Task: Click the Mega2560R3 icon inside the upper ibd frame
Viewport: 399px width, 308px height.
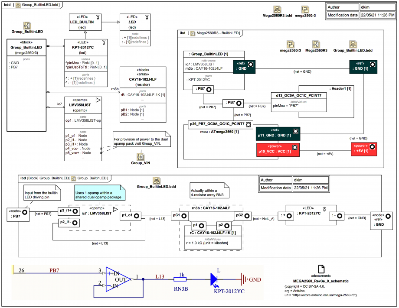Action: (x=316, y=44)
